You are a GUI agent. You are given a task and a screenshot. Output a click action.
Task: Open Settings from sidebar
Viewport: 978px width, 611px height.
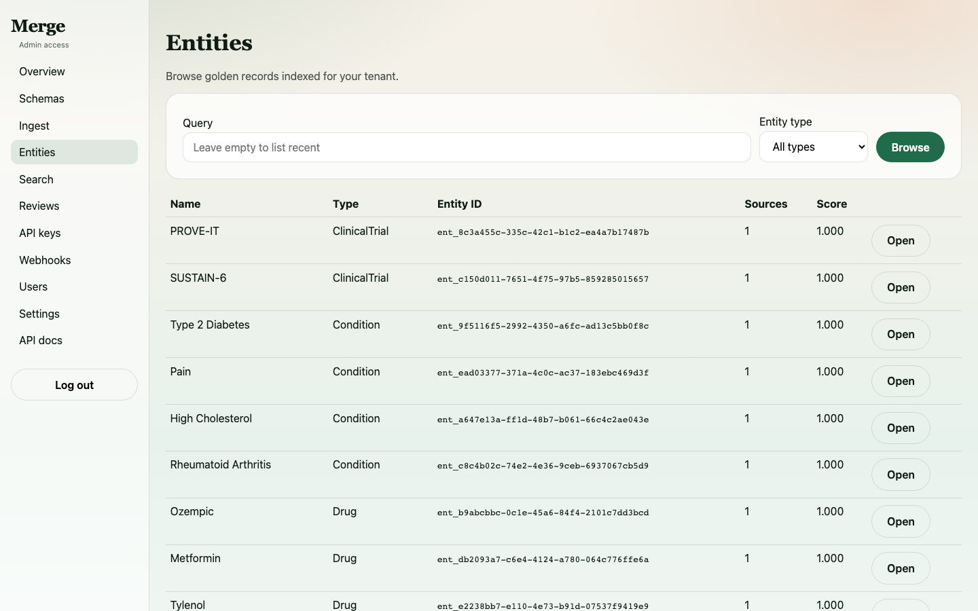[x=74, y=314]
